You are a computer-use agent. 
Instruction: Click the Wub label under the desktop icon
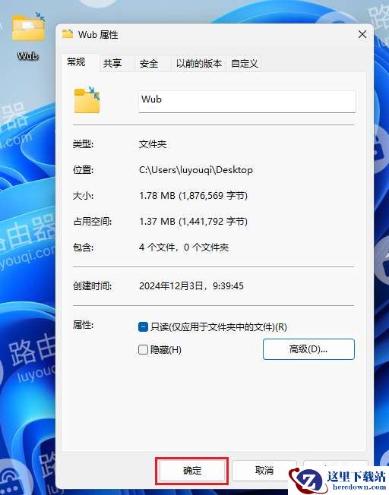pyautogui.click(x=28, y=56)
